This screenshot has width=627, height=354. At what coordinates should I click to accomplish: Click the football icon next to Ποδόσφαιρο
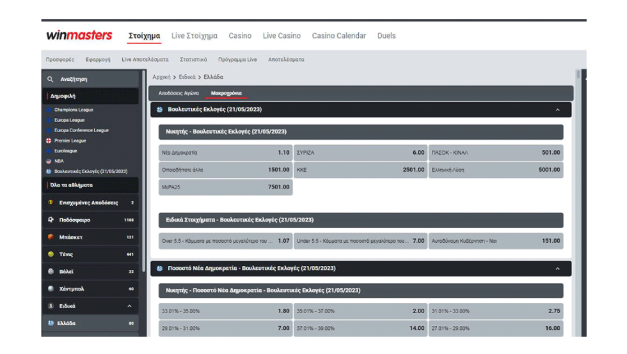click(51, 220)
